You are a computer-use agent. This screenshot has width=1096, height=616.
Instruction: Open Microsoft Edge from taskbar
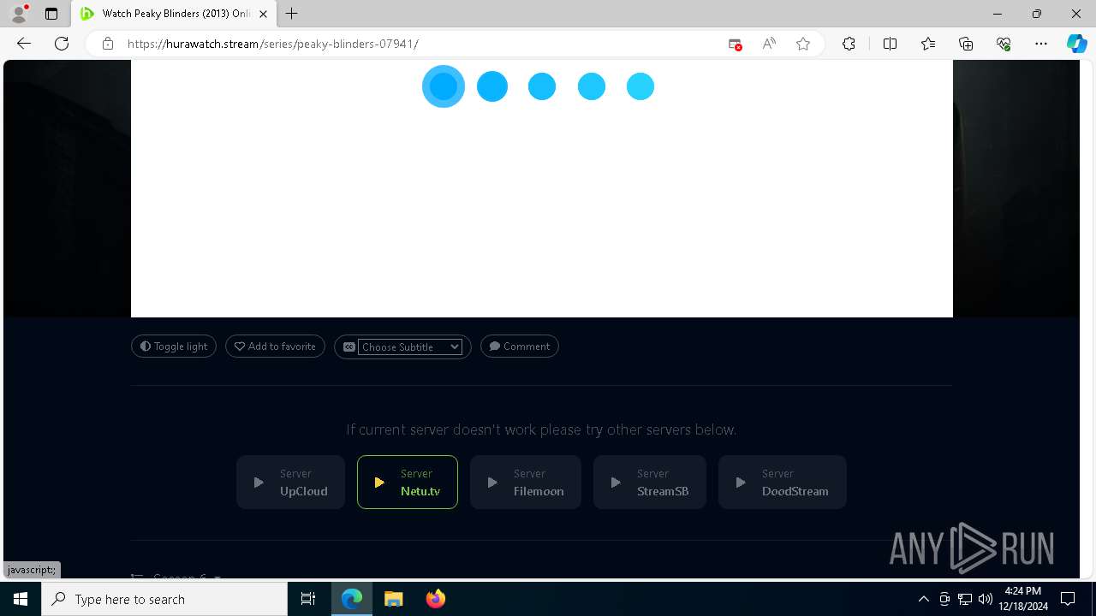[352, 599]
